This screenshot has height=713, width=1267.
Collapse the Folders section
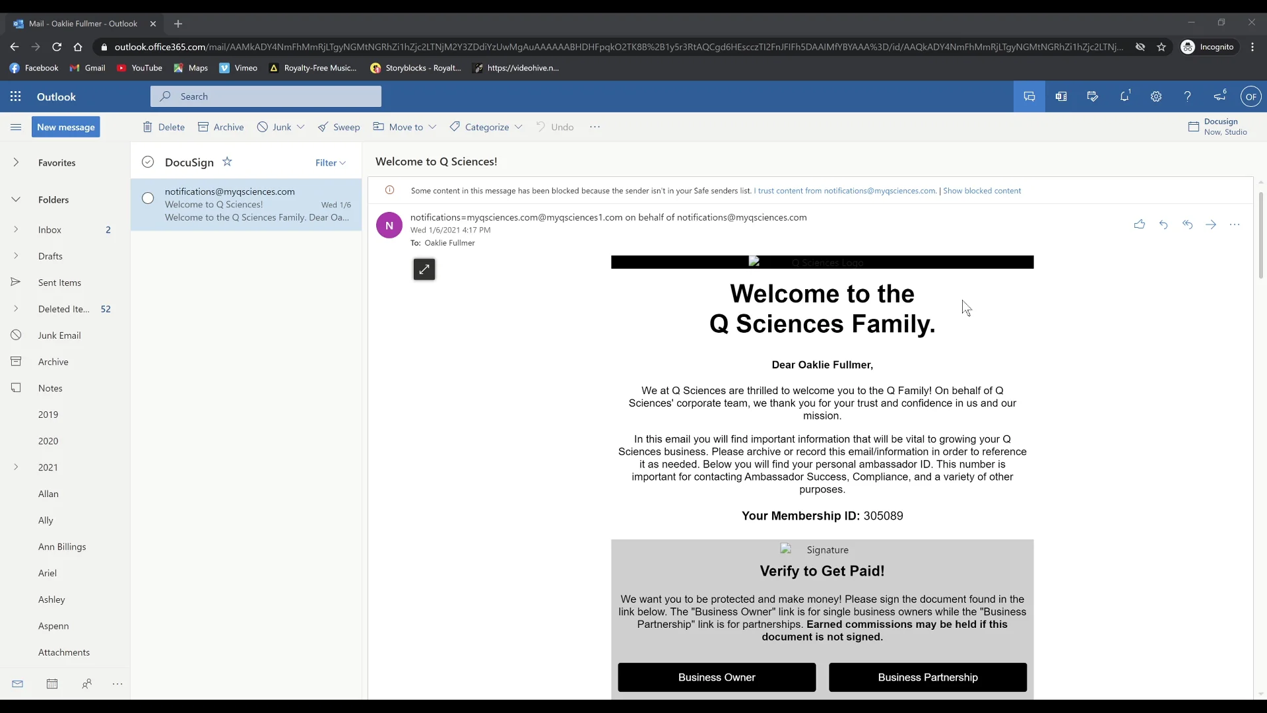[16, 199]
